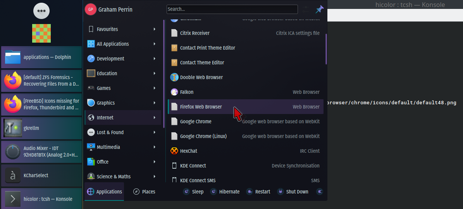463x209 pixels.
Task: Select Audio Mixer window in task panel
Action: [41, 152]
